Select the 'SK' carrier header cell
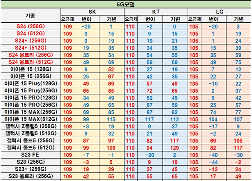The image size is (252, 181). pyautogui.click(x=92, y=12)
